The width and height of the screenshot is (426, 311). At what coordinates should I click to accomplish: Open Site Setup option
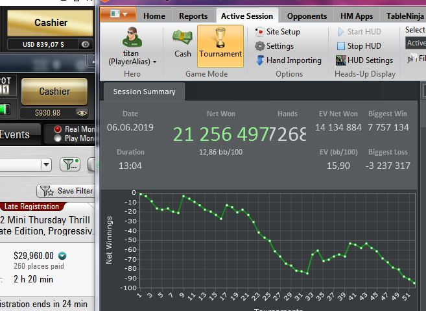pos(278,32)
